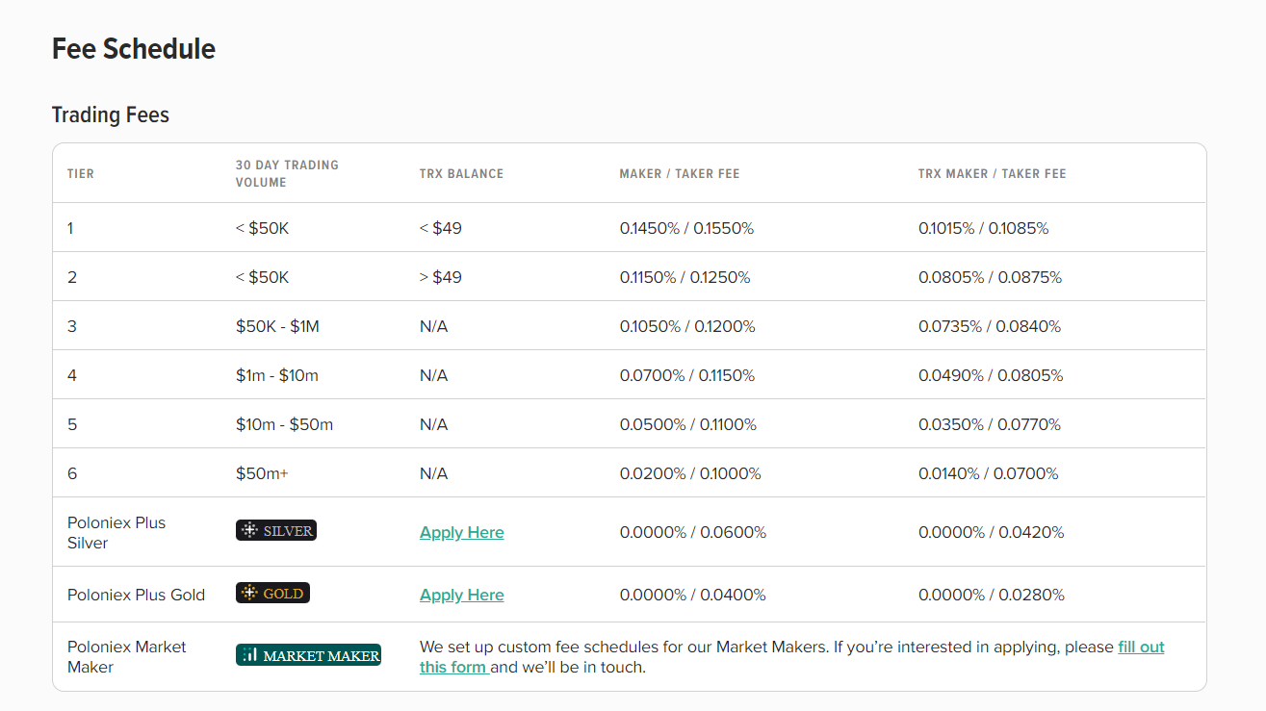This screenshot has width=1266, height=711.
Task: Select TRX fee 0.1015% / 0.1085%
Action: [984, 228]
